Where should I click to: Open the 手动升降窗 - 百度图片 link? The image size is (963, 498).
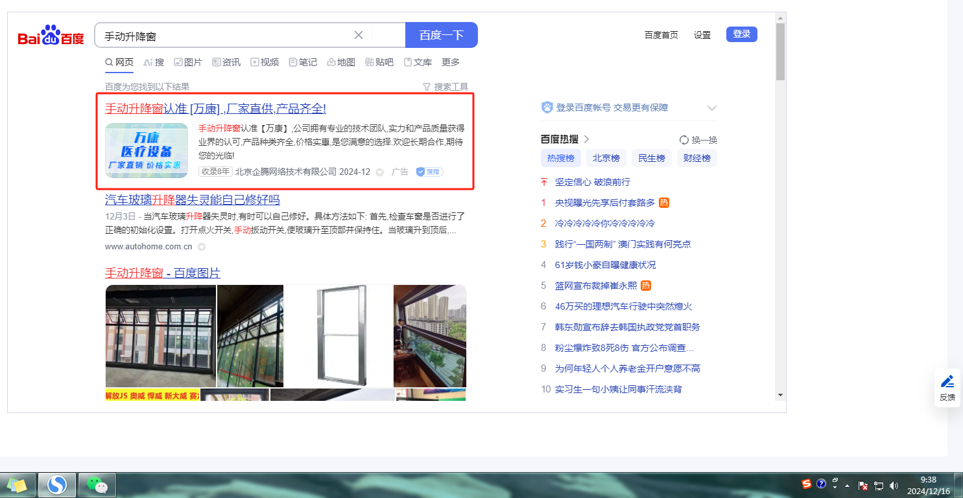163,273
